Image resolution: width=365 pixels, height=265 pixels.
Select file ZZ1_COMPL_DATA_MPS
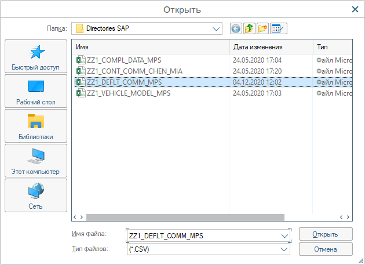pyautogui.click(x=124, y=60)
